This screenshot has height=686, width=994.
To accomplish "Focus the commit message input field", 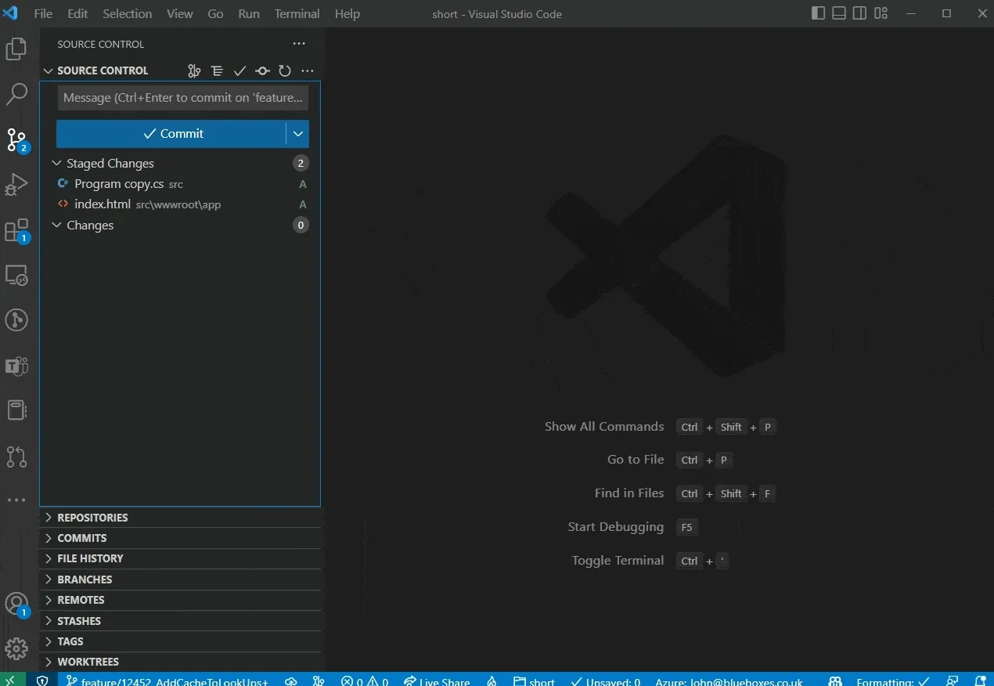I will click(183, 98).
